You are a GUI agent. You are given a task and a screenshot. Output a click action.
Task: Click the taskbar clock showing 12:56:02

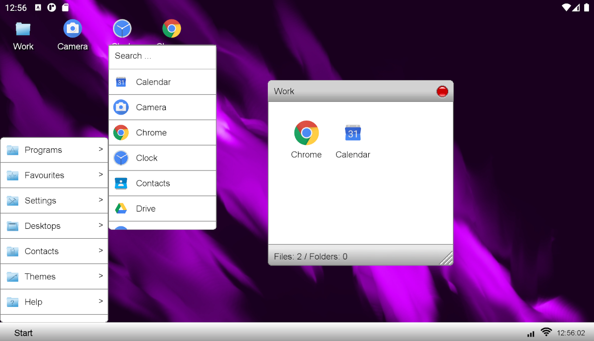tap(571, 333)
